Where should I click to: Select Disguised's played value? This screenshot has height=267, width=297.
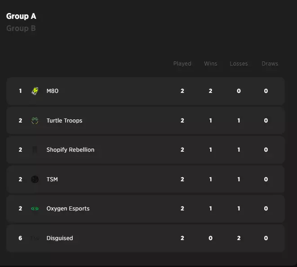(x=182, y=238)
